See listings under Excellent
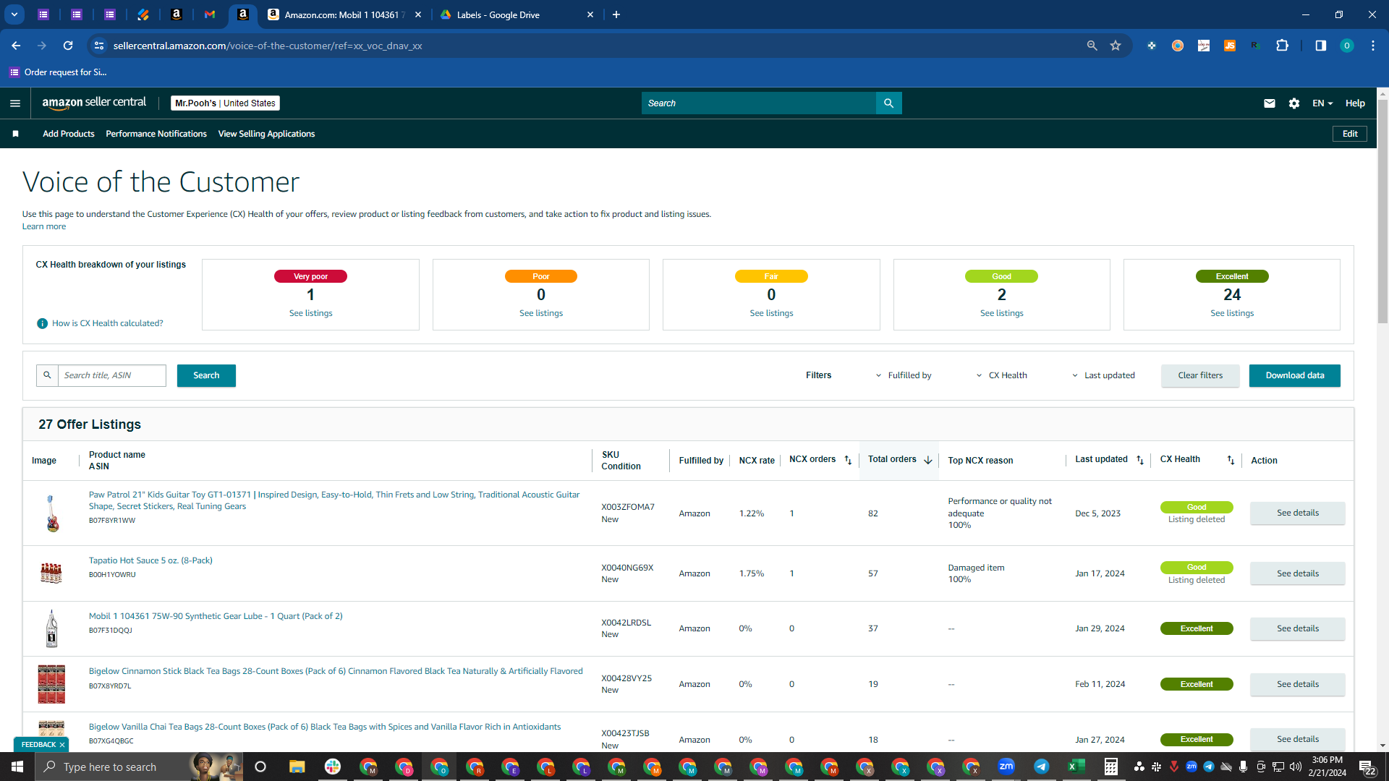 (1232, 313)
